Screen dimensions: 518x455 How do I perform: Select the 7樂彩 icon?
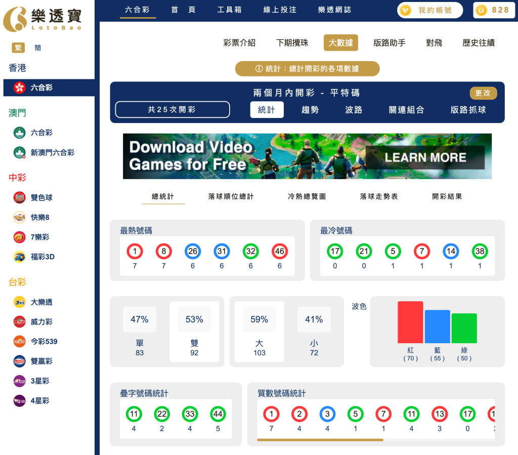click(x=19, y=237)
